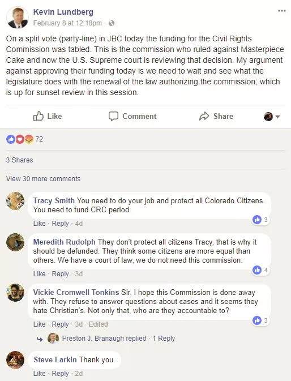This screenshot has width=291, height=381.
Task: Open Kevin Lundberg's profile picture
Action: coord(17,18)
